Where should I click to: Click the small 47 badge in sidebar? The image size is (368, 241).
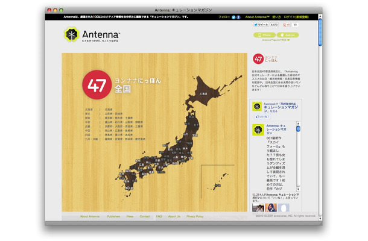click(x=258, y=59)
